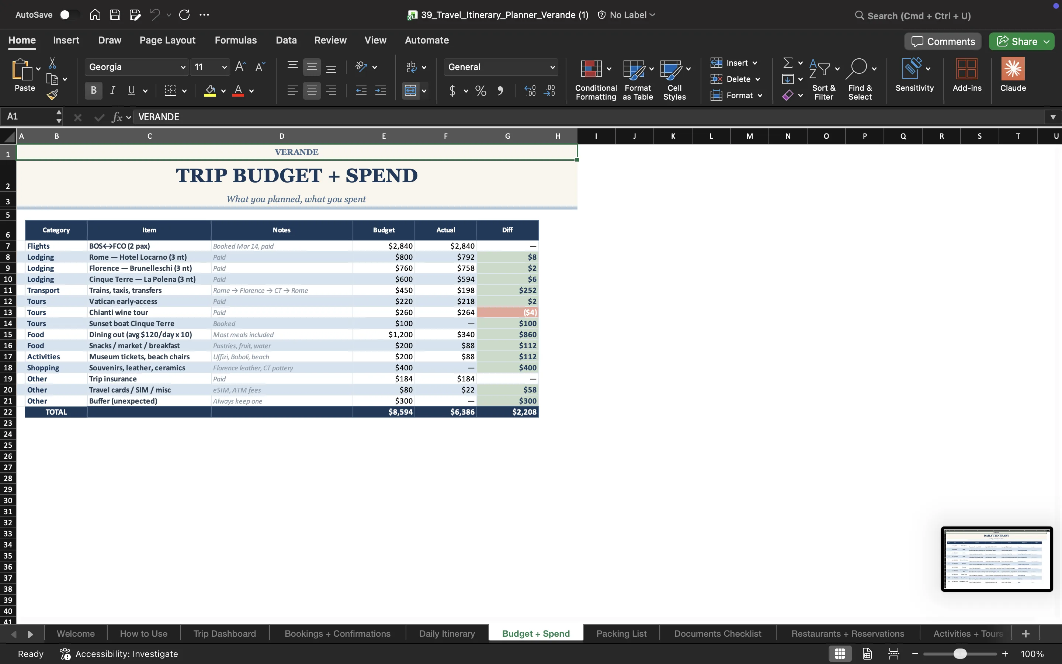The image size is (1062, 664).
Task: Toggle Bold formatting
Action: click(x=93, y=91)
